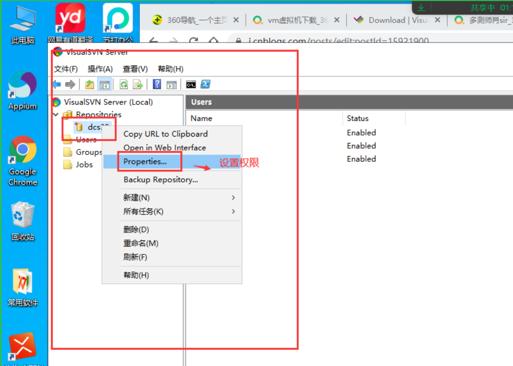Select the Repositories tree node
Screen dimensions: 513x366
click(x=99, y=114)
